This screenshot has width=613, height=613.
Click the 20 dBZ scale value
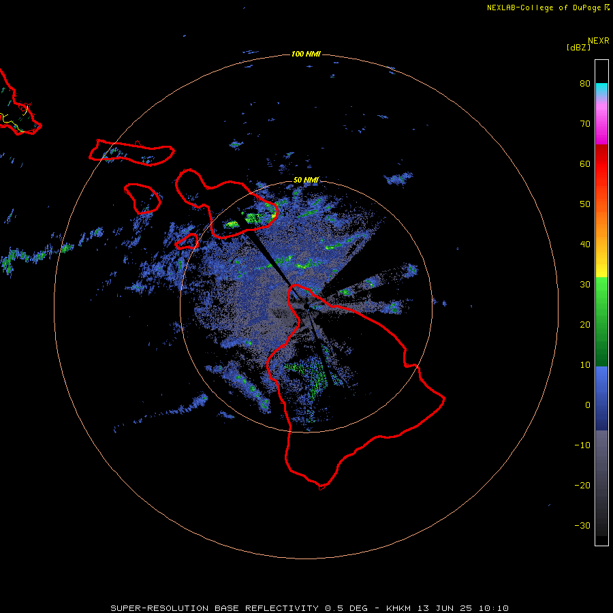click(585, 325)
